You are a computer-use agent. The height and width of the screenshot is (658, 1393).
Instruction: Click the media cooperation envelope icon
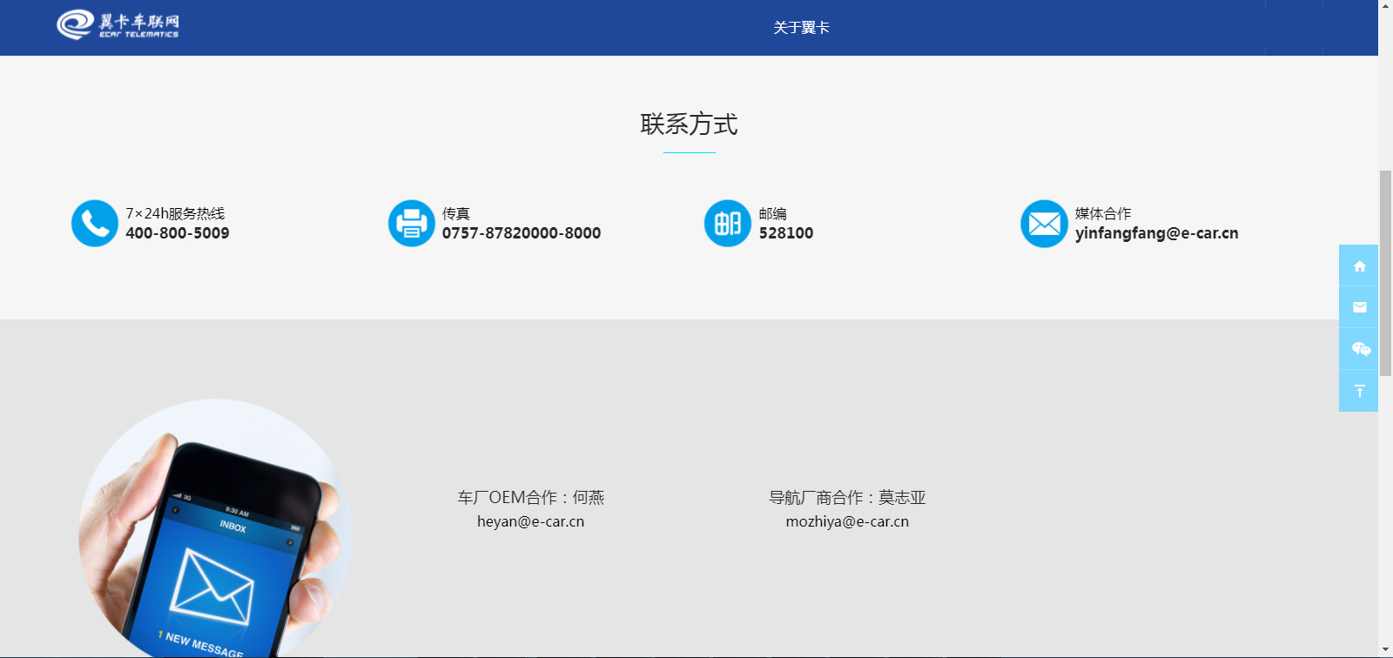click(1044, 224)
